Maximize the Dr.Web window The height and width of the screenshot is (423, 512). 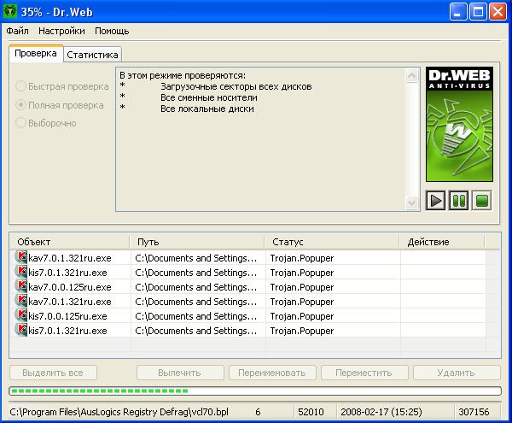[x=478, y=12]
